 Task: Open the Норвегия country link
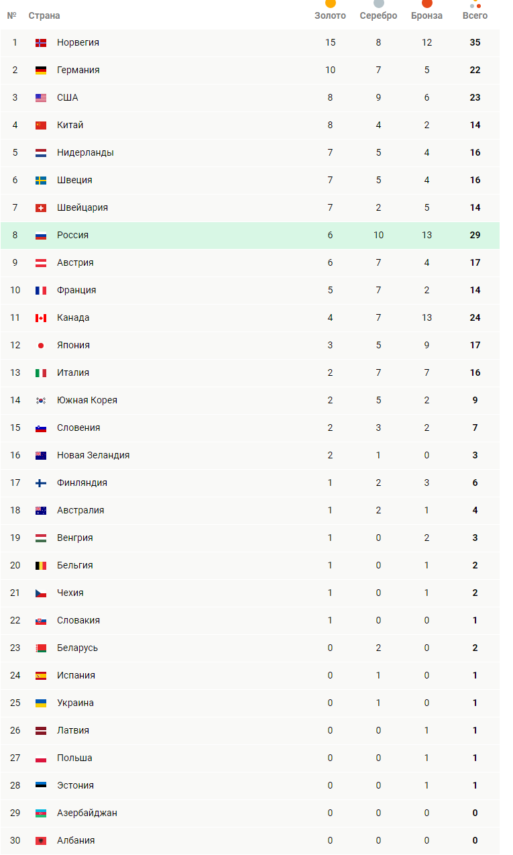78,42
